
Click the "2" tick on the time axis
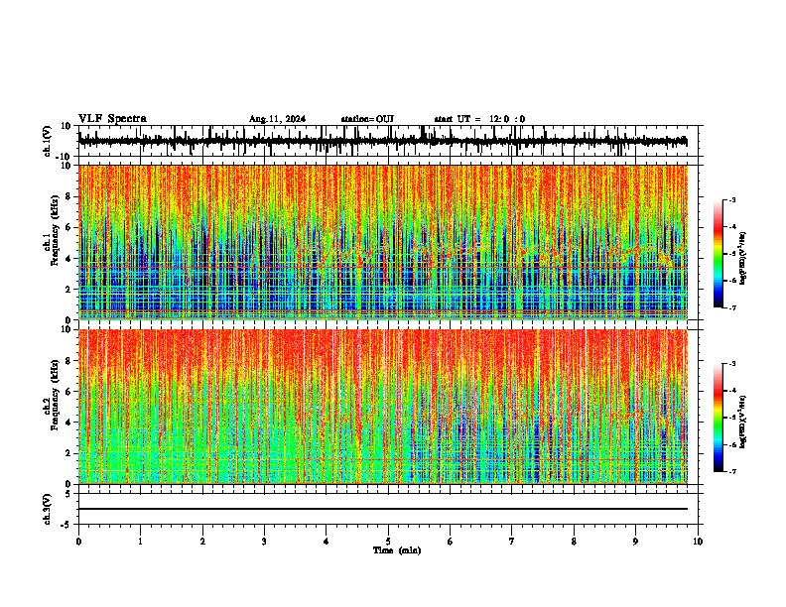click(202, 542)
